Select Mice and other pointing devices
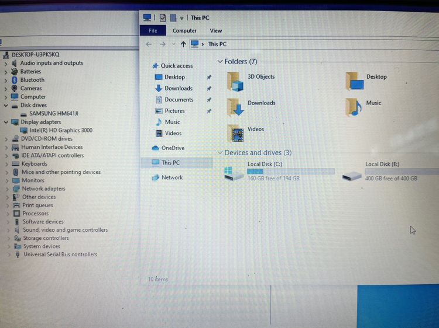The height and width of the screenshot is (328, 439). coord(61,172)
